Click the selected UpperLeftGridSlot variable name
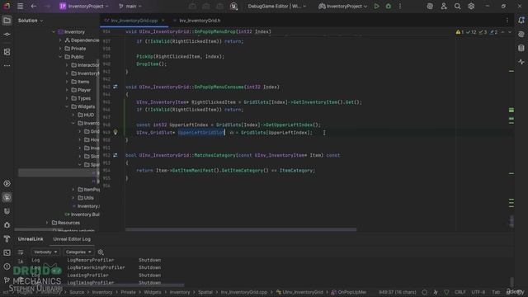The image size is (528, 297). (x=201, y=133)
